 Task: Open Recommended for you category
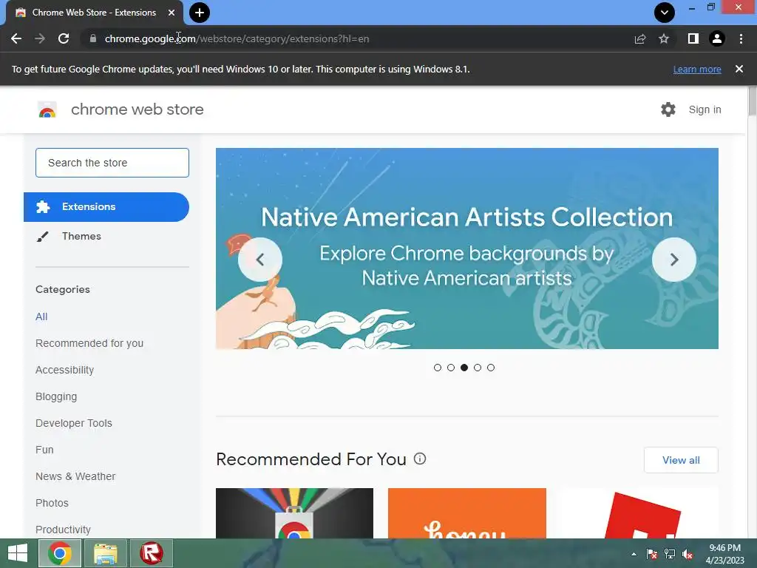pos(89,343)
